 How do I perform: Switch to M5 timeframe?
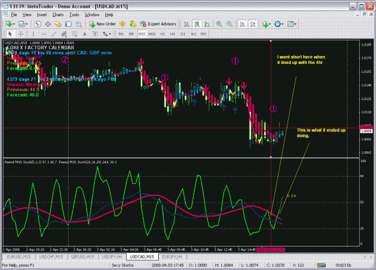pyautogui.click(x=131, y=34)
